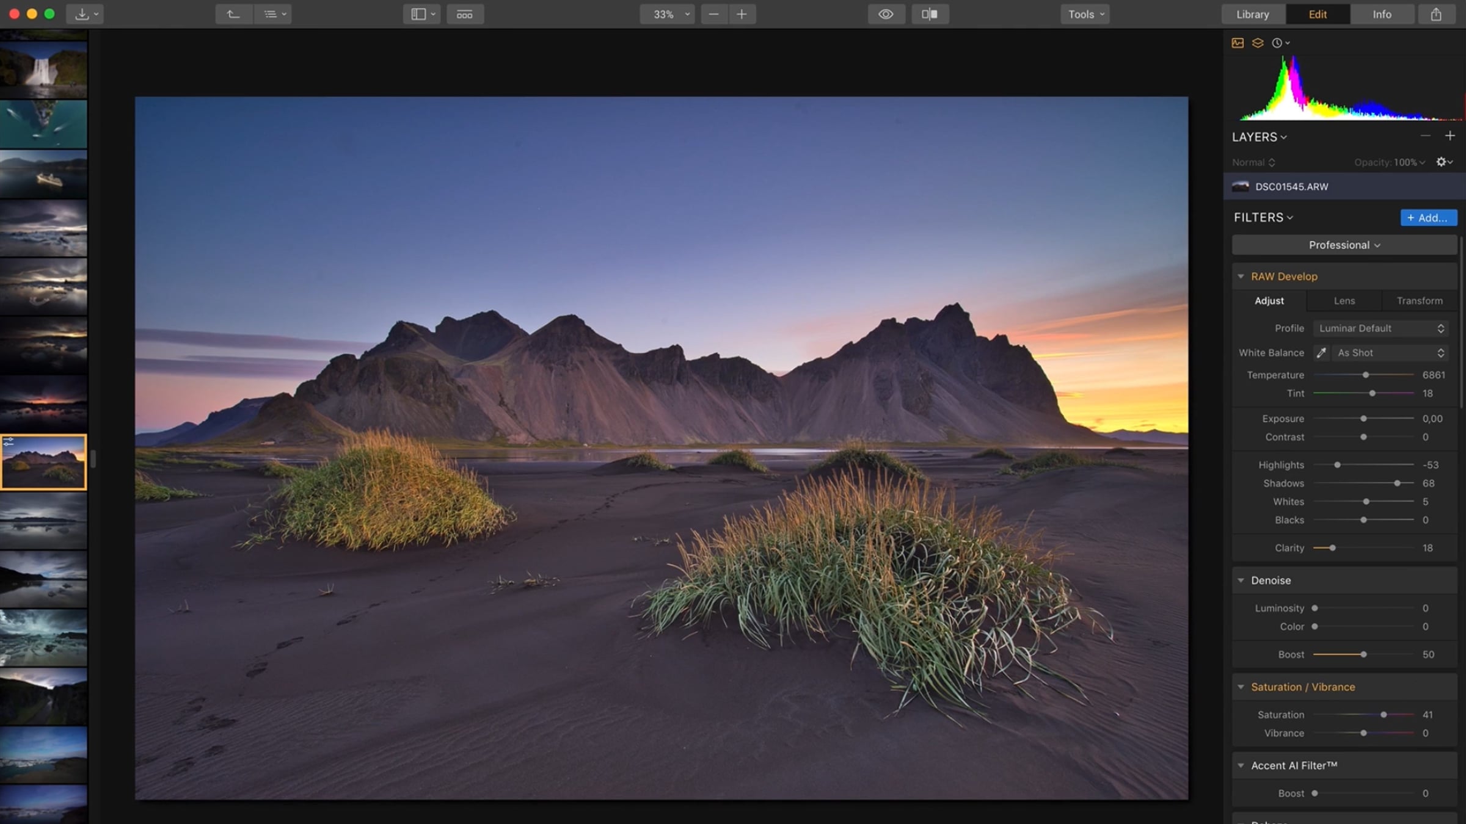The width and height of the screenshot is (1466, 824).
Task: Toggle the filmstrip view icon
Action: [x=465, y=14]
